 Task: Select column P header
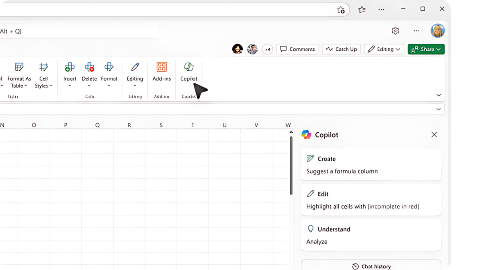66,125
